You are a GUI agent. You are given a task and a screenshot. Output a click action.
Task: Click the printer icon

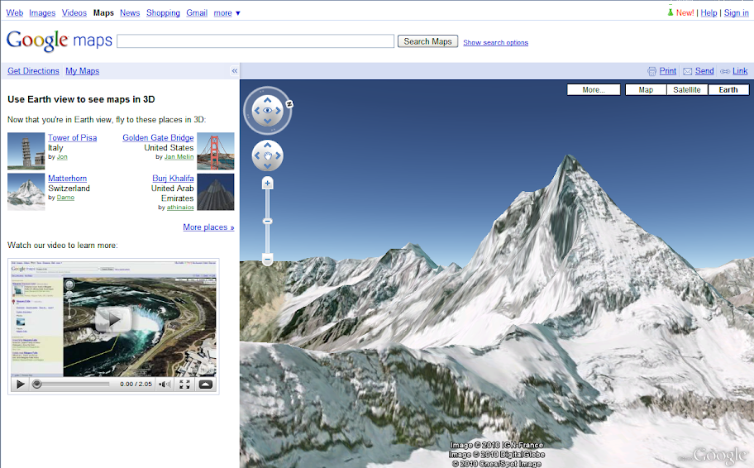tap(651, 71)
